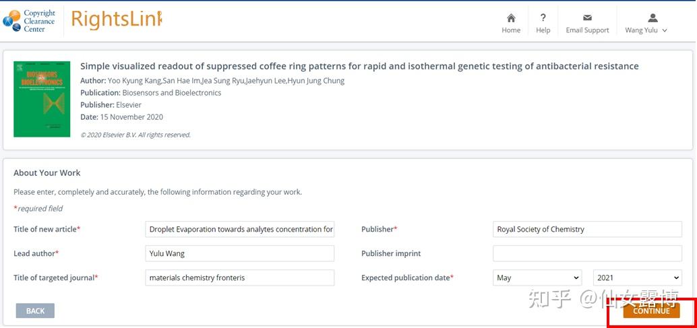This screenshot has width=697, height=328.
Task: Open Help question mark icon
Action: pos(543,18)
